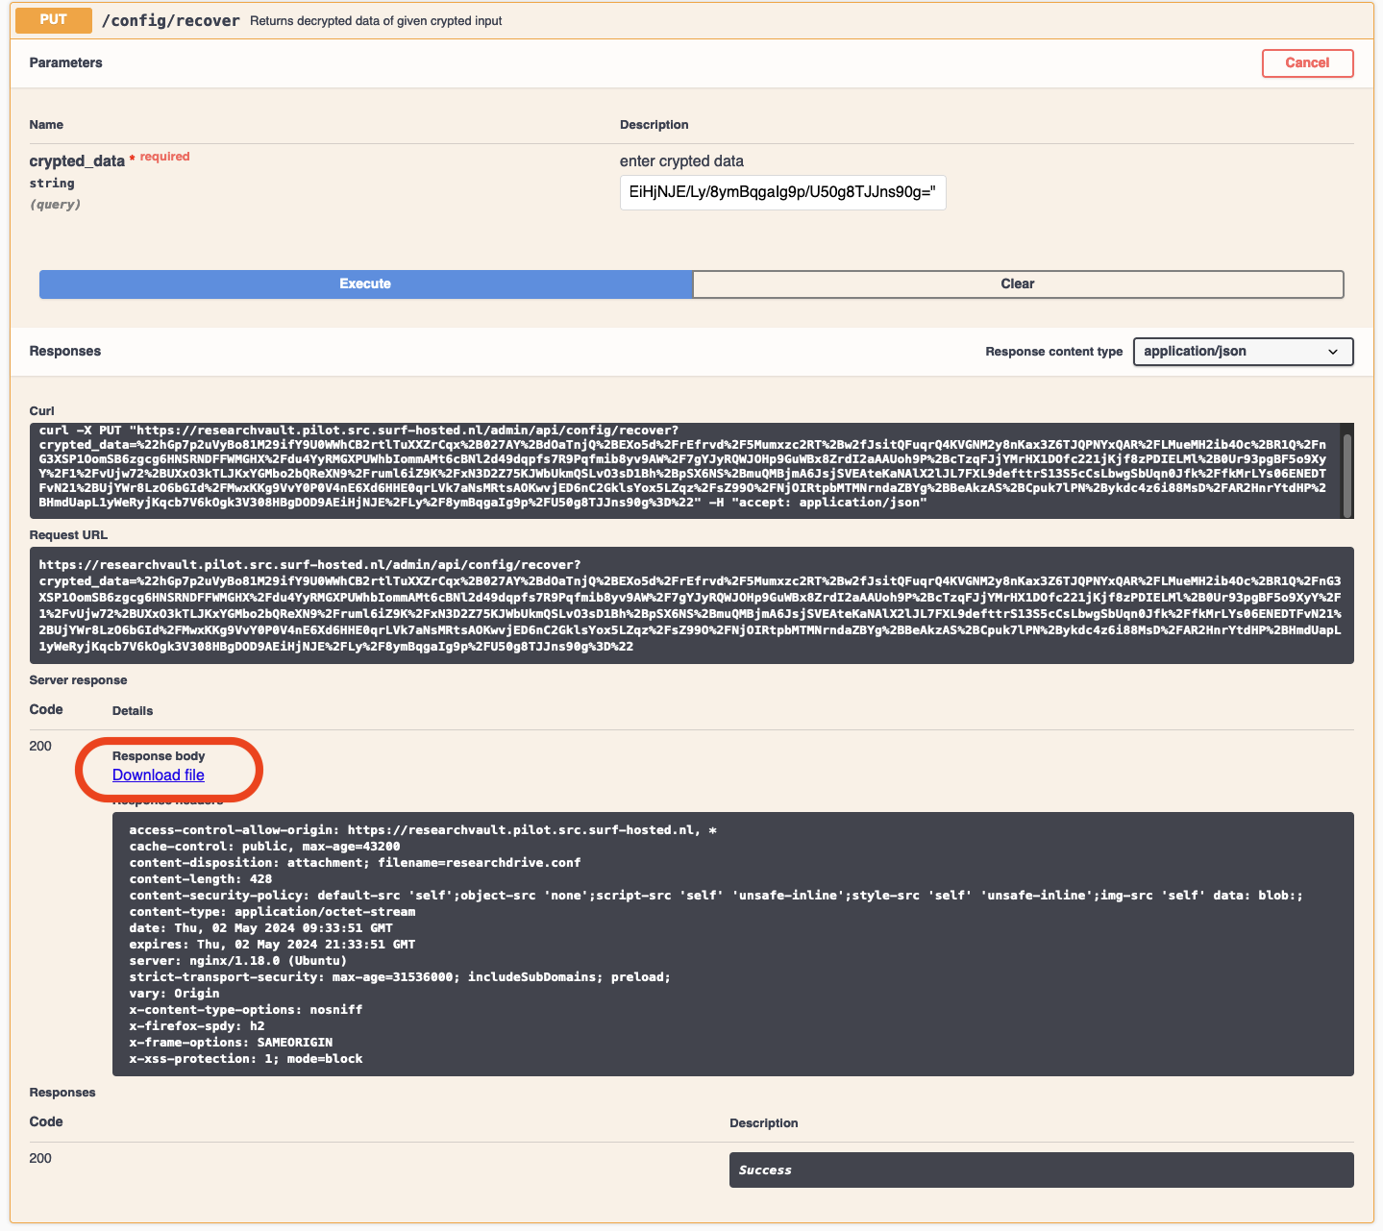Click the Request URL code block
Viewport: 1383px width, 1231px height.
click(x=692, y=605)
